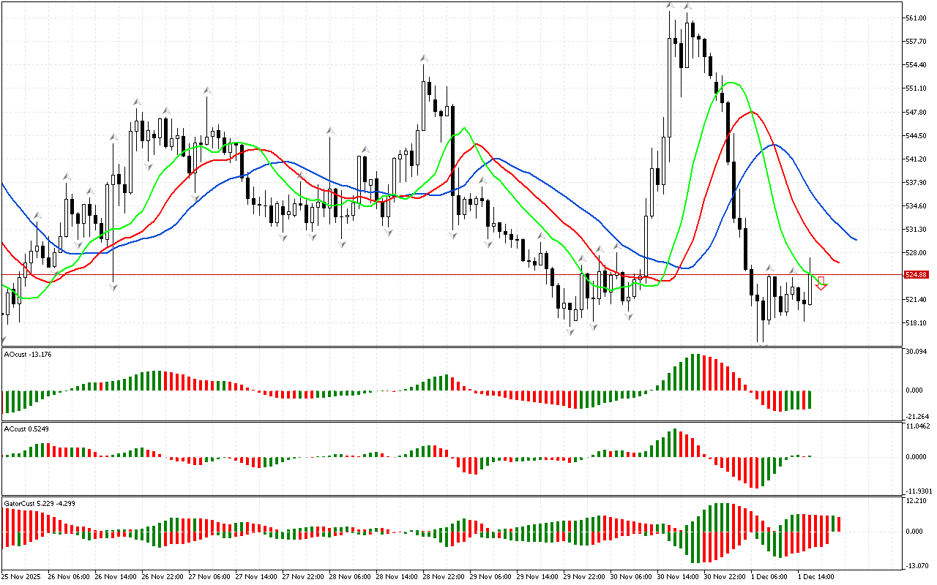Click the right end of the red Alligator line
This screenshot has height=585, width=937.
pos(838,262)
